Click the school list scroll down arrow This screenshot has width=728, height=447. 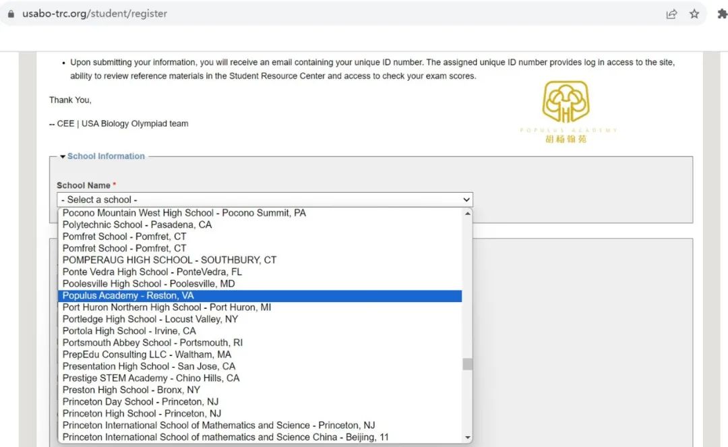pos(468,438)
